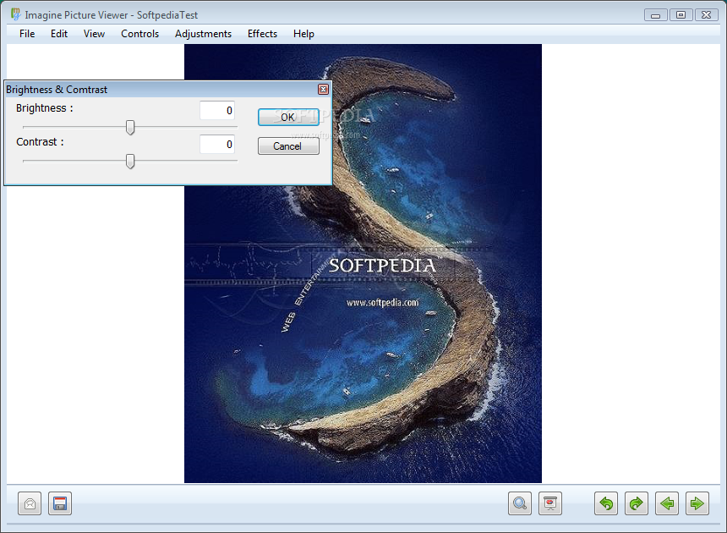
Task: Minimize the Imagine Picture Viewer window
Action: click(656, 15)
